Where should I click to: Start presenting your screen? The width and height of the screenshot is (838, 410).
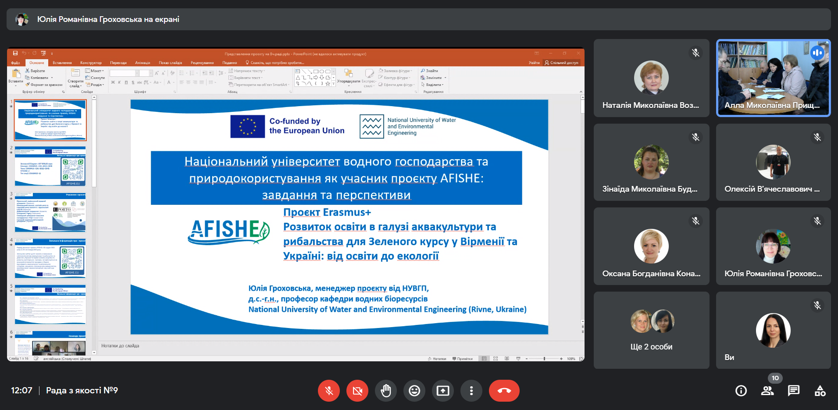[x=443, y=390]
